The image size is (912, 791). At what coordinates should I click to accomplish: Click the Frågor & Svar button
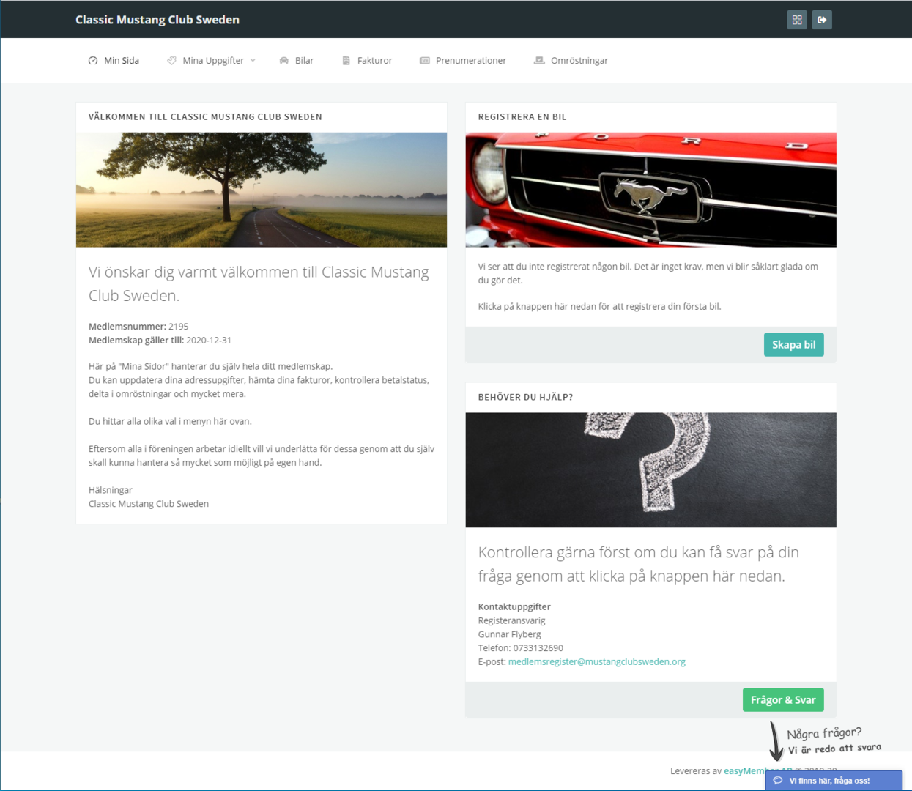point(783,700)
